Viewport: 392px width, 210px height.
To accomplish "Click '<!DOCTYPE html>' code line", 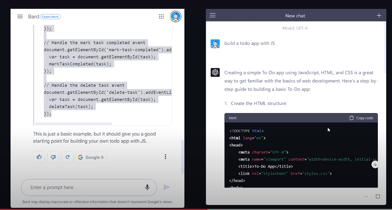I will point(247,131).
